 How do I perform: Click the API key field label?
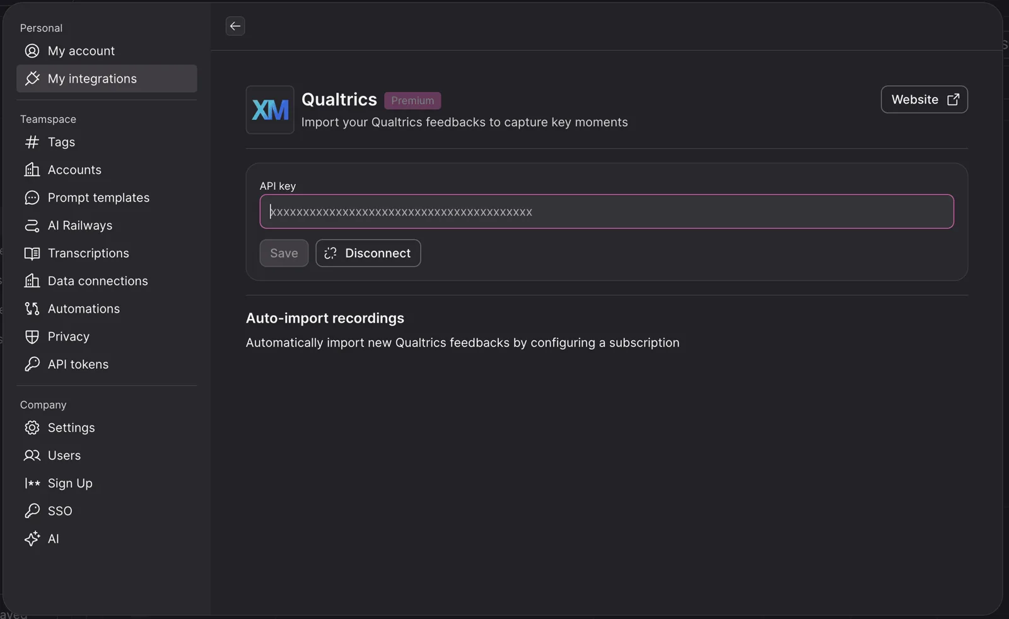[277, 186]
